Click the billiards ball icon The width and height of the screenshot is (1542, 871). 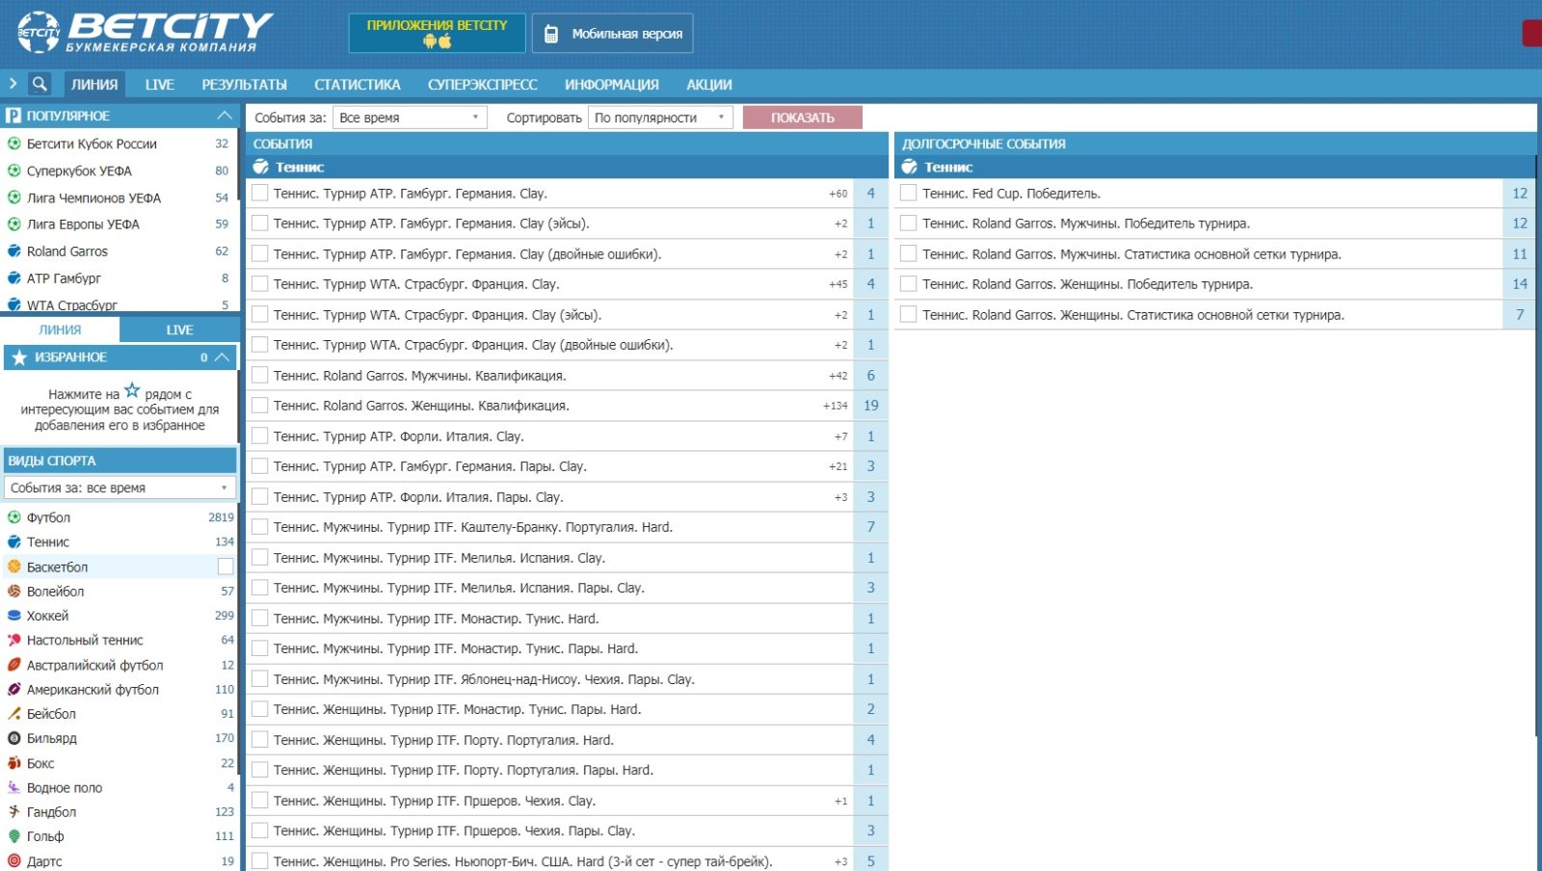(x=14, y=738)
